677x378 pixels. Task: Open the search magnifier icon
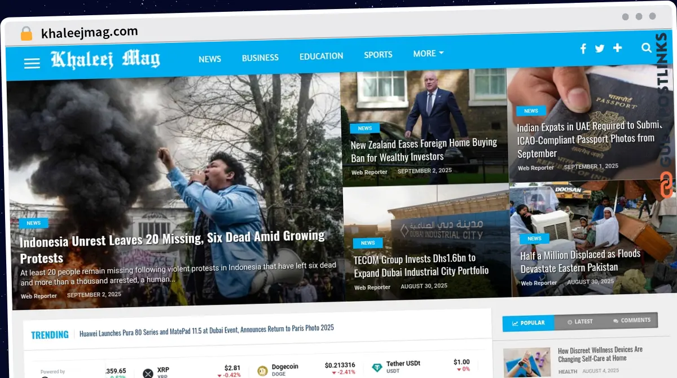click(x=647, y=48)
